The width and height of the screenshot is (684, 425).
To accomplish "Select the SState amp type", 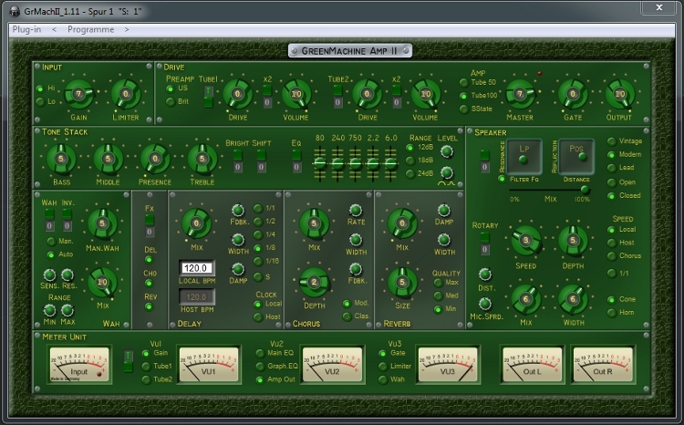I will pyautogui.click(x=462, y=109).
